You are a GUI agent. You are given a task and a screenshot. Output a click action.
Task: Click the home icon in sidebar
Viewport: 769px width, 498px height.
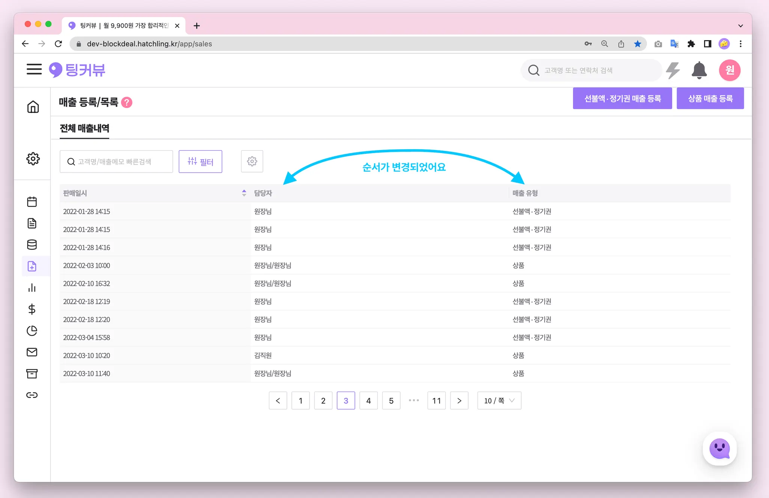33,107
